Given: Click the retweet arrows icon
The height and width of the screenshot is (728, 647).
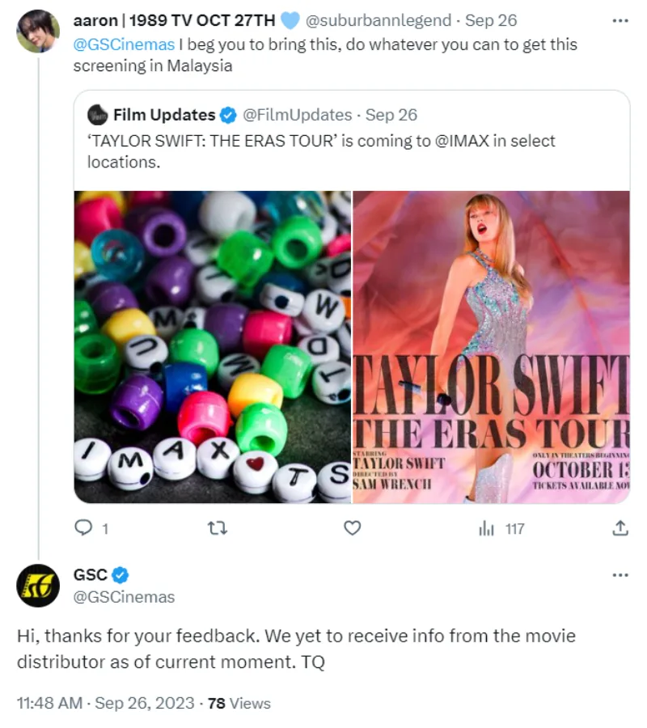Looking at the screenshot, I should point(218,528).
